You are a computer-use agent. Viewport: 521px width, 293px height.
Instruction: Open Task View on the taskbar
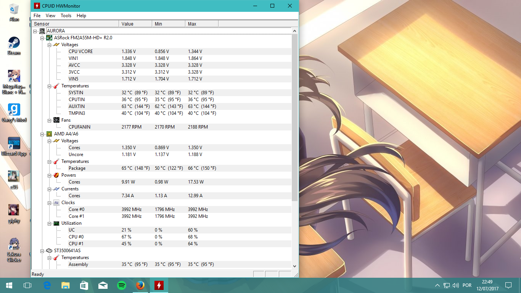point(27,285)
